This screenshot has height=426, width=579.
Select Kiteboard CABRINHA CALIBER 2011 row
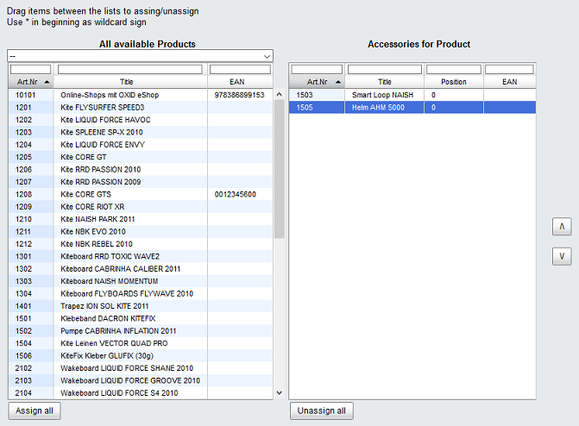click(x=141, y=269)
